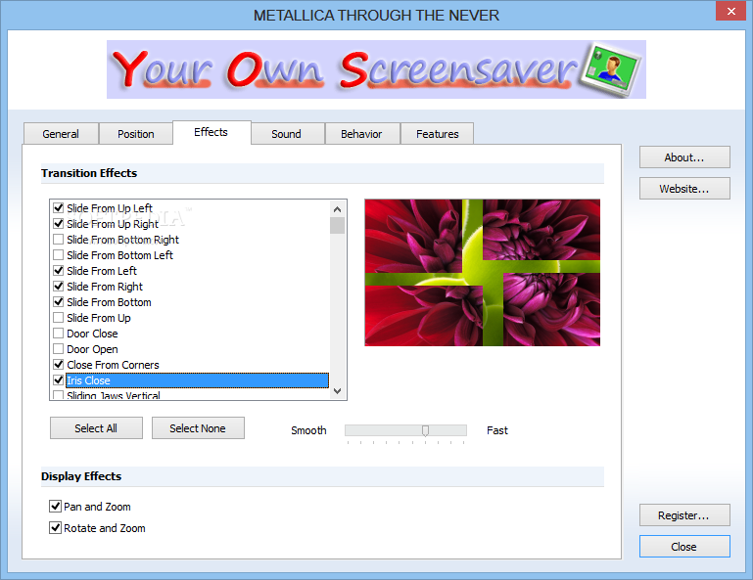This screenshot has width=753, height=580.
Task: Select the Iris Close list row
Action: 197,380
